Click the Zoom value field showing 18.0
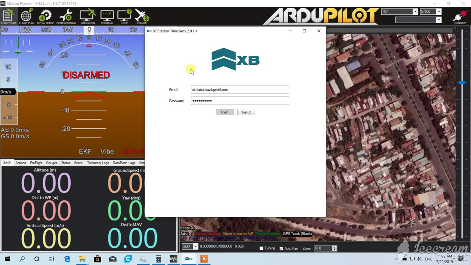The width and height of the screenshot is (471, 265). tap(322, 248)
